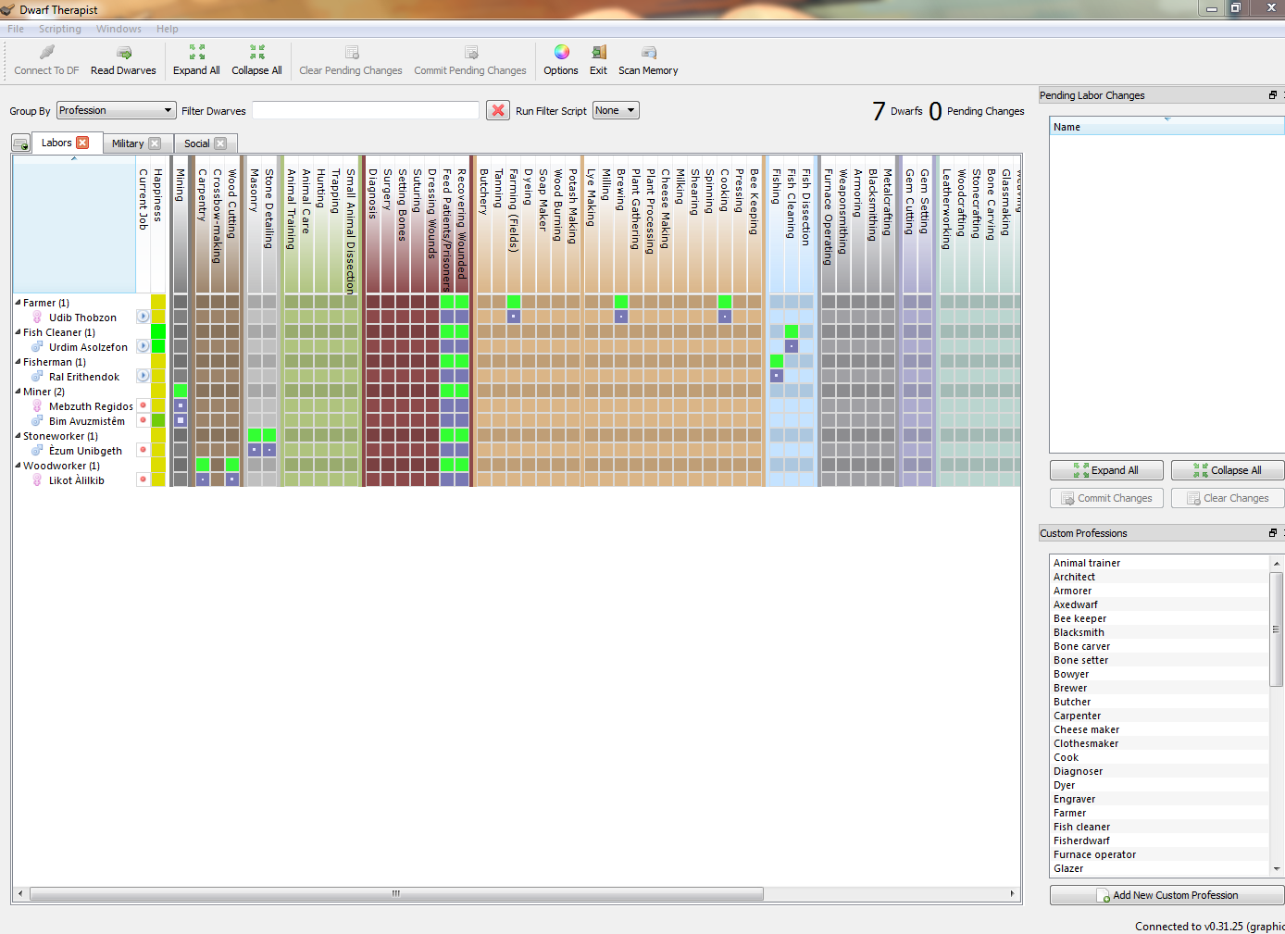Open the Help menu
This screenshot has width=1285, height=934.
(x=168, y=29)
